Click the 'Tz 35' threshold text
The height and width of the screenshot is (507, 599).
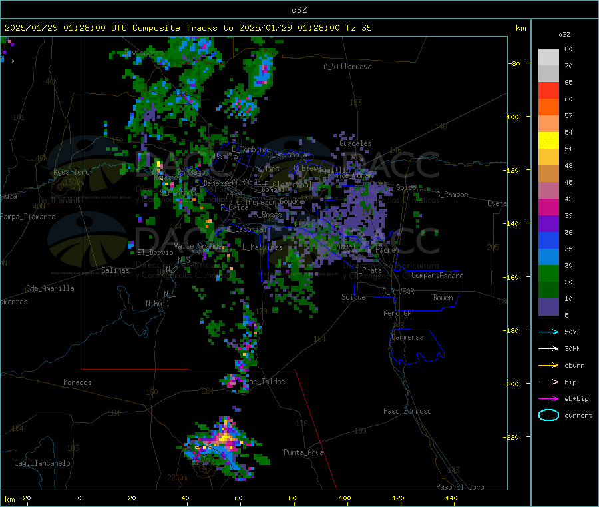click(358, 28)
